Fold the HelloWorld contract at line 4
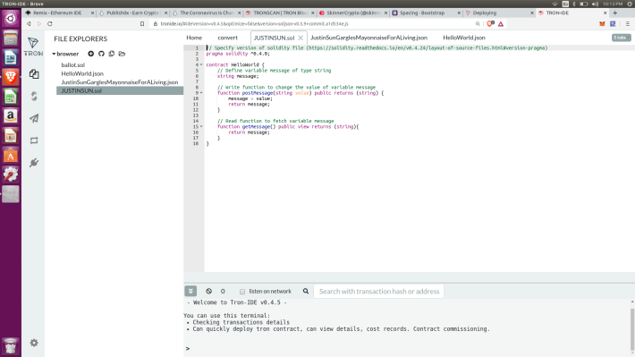The width and height of the screenshot is (635, 357). click(201, 64)
